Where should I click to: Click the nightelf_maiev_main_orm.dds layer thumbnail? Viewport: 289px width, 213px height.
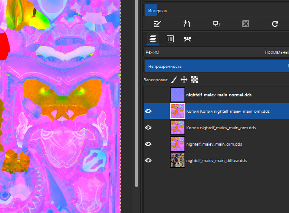tap(178, 144)
